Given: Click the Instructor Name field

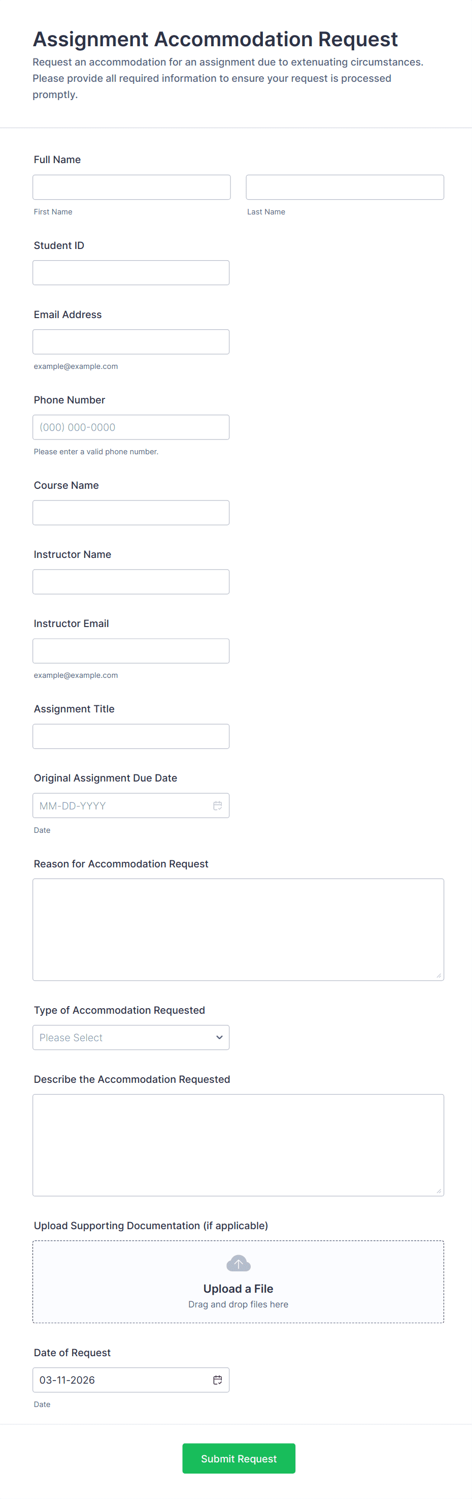Looking at the screenshot, I should (x=131, y=582).
